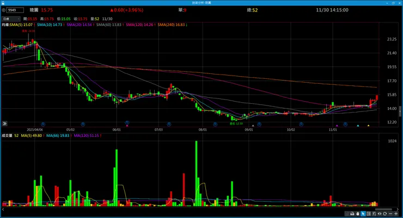Click the last price 15.75 beside stock name
Screen dimensions: 403x218
pyautogui.click(x=47, y=10)
